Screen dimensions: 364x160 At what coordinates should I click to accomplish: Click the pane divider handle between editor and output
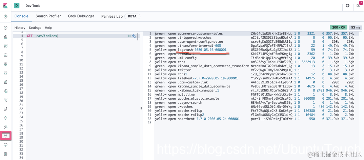pyautogui.click(x=141, y=108)
